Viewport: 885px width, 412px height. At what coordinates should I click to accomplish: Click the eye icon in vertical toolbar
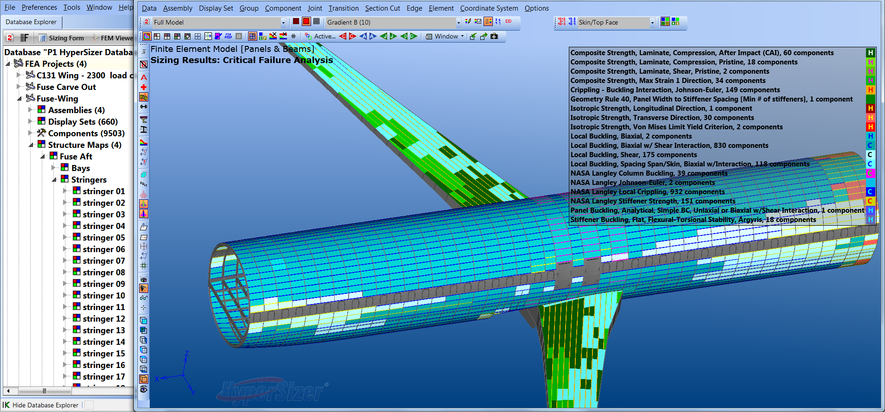coord(144,389)
